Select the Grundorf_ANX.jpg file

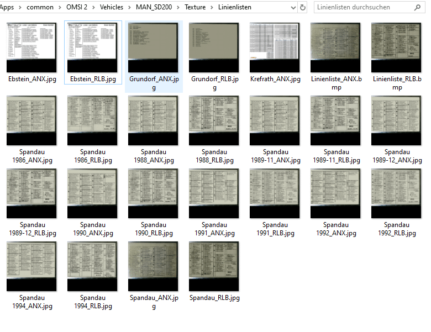(x=153, y=48)
